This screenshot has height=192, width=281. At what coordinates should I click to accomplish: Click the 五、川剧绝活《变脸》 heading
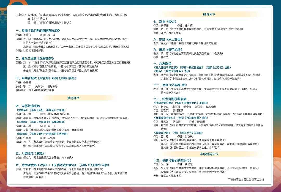click(x=30, y=153)
